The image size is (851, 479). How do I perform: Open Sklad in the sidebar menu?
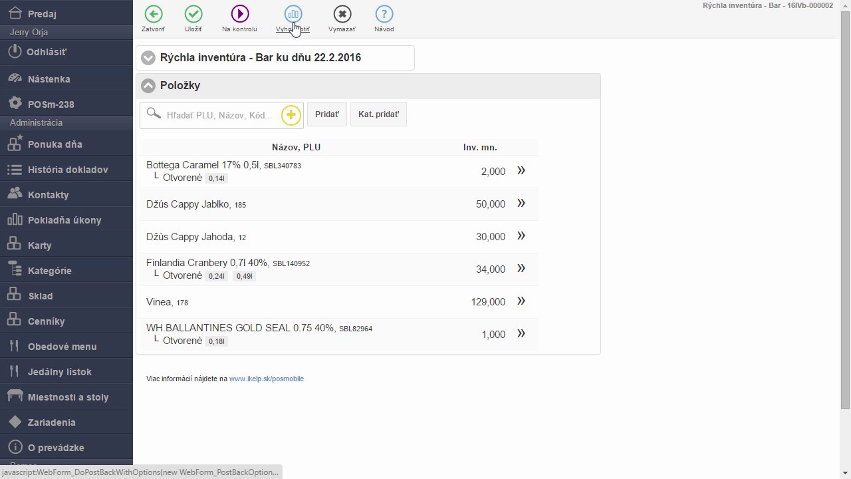pos(66,296)
